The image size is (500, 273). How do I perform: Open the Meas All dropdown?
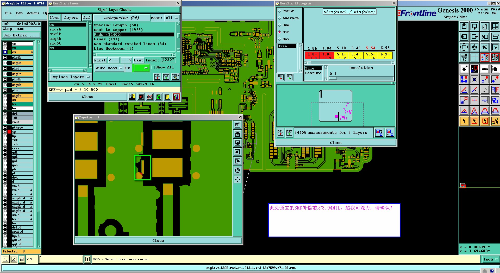(x=172, y=18)
